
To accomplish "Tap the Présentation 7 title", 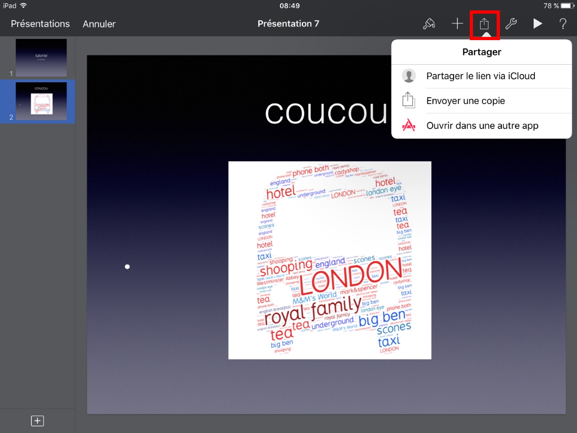I will coord(288,24).
